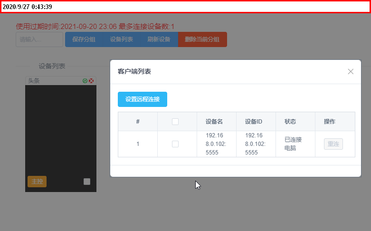371x231 pixels.
Task: Click the 刷新设备 button
Action: point(159,39)
